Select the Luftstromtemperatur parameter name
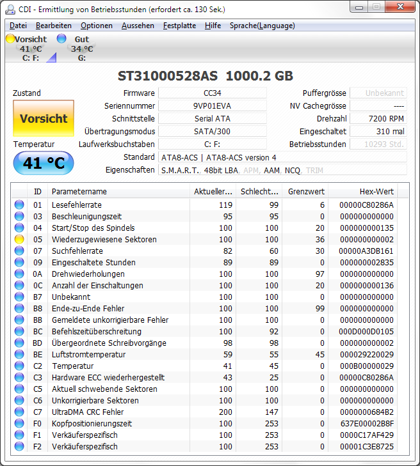 (x=89, y=354)
